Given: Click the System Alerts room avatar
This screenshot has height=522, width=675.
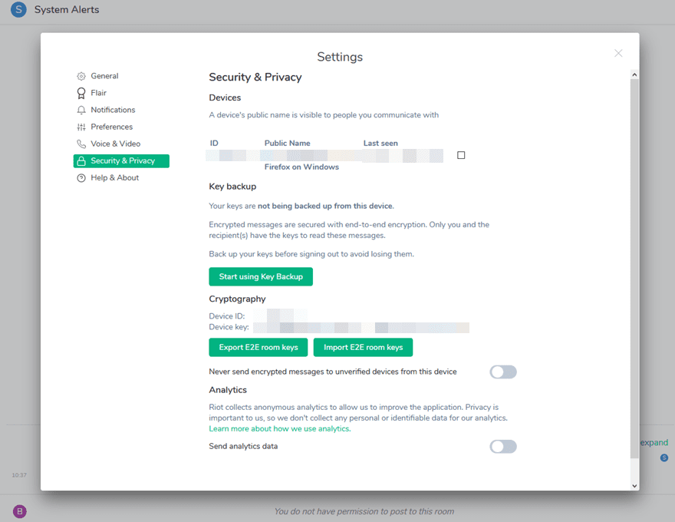Looking at the screenshot, I should (x=18, y=10).
